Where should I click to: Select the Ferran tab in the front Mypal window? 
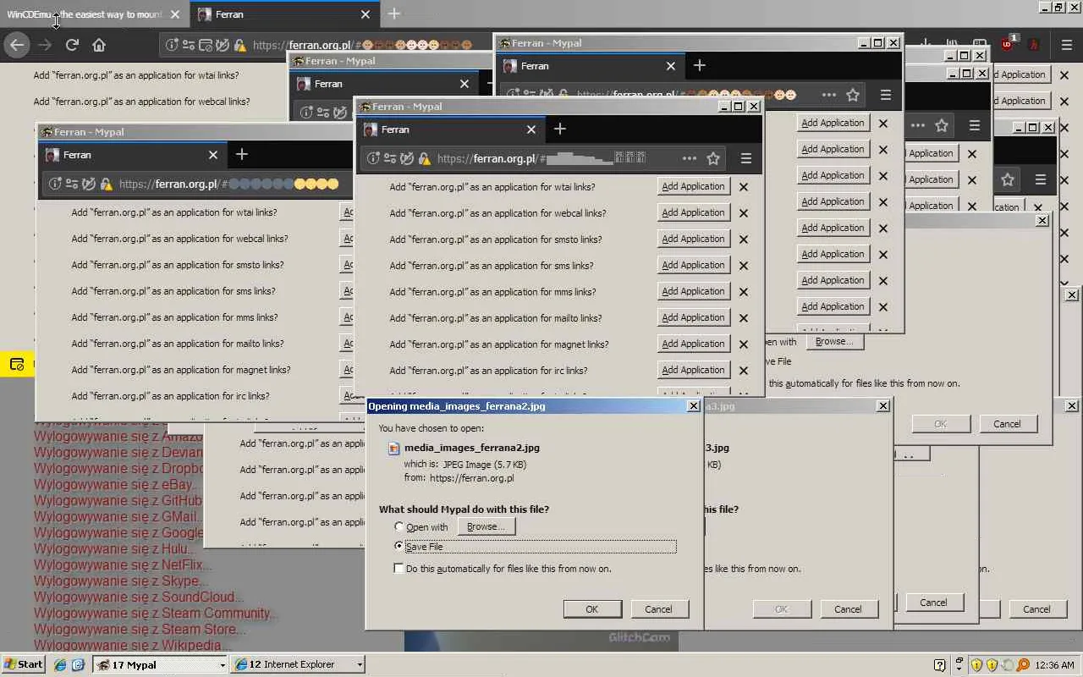[x=449, y=129]
